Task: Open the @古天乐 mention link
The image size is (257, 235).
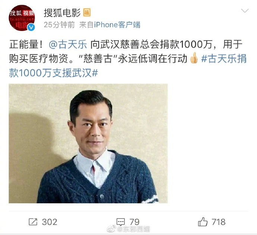Action: 68,44
